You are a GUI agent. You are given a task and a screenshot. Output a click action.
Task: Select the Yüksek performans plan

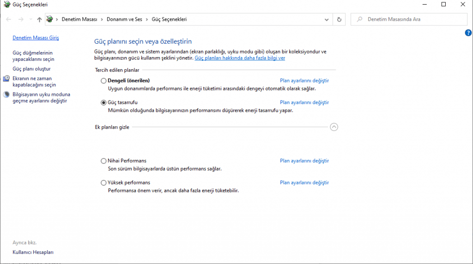(103, 183)
